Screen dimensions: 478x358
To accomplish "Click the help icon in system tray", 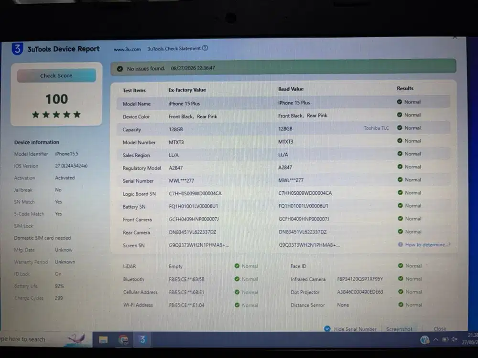I will (x=424, y=339).
